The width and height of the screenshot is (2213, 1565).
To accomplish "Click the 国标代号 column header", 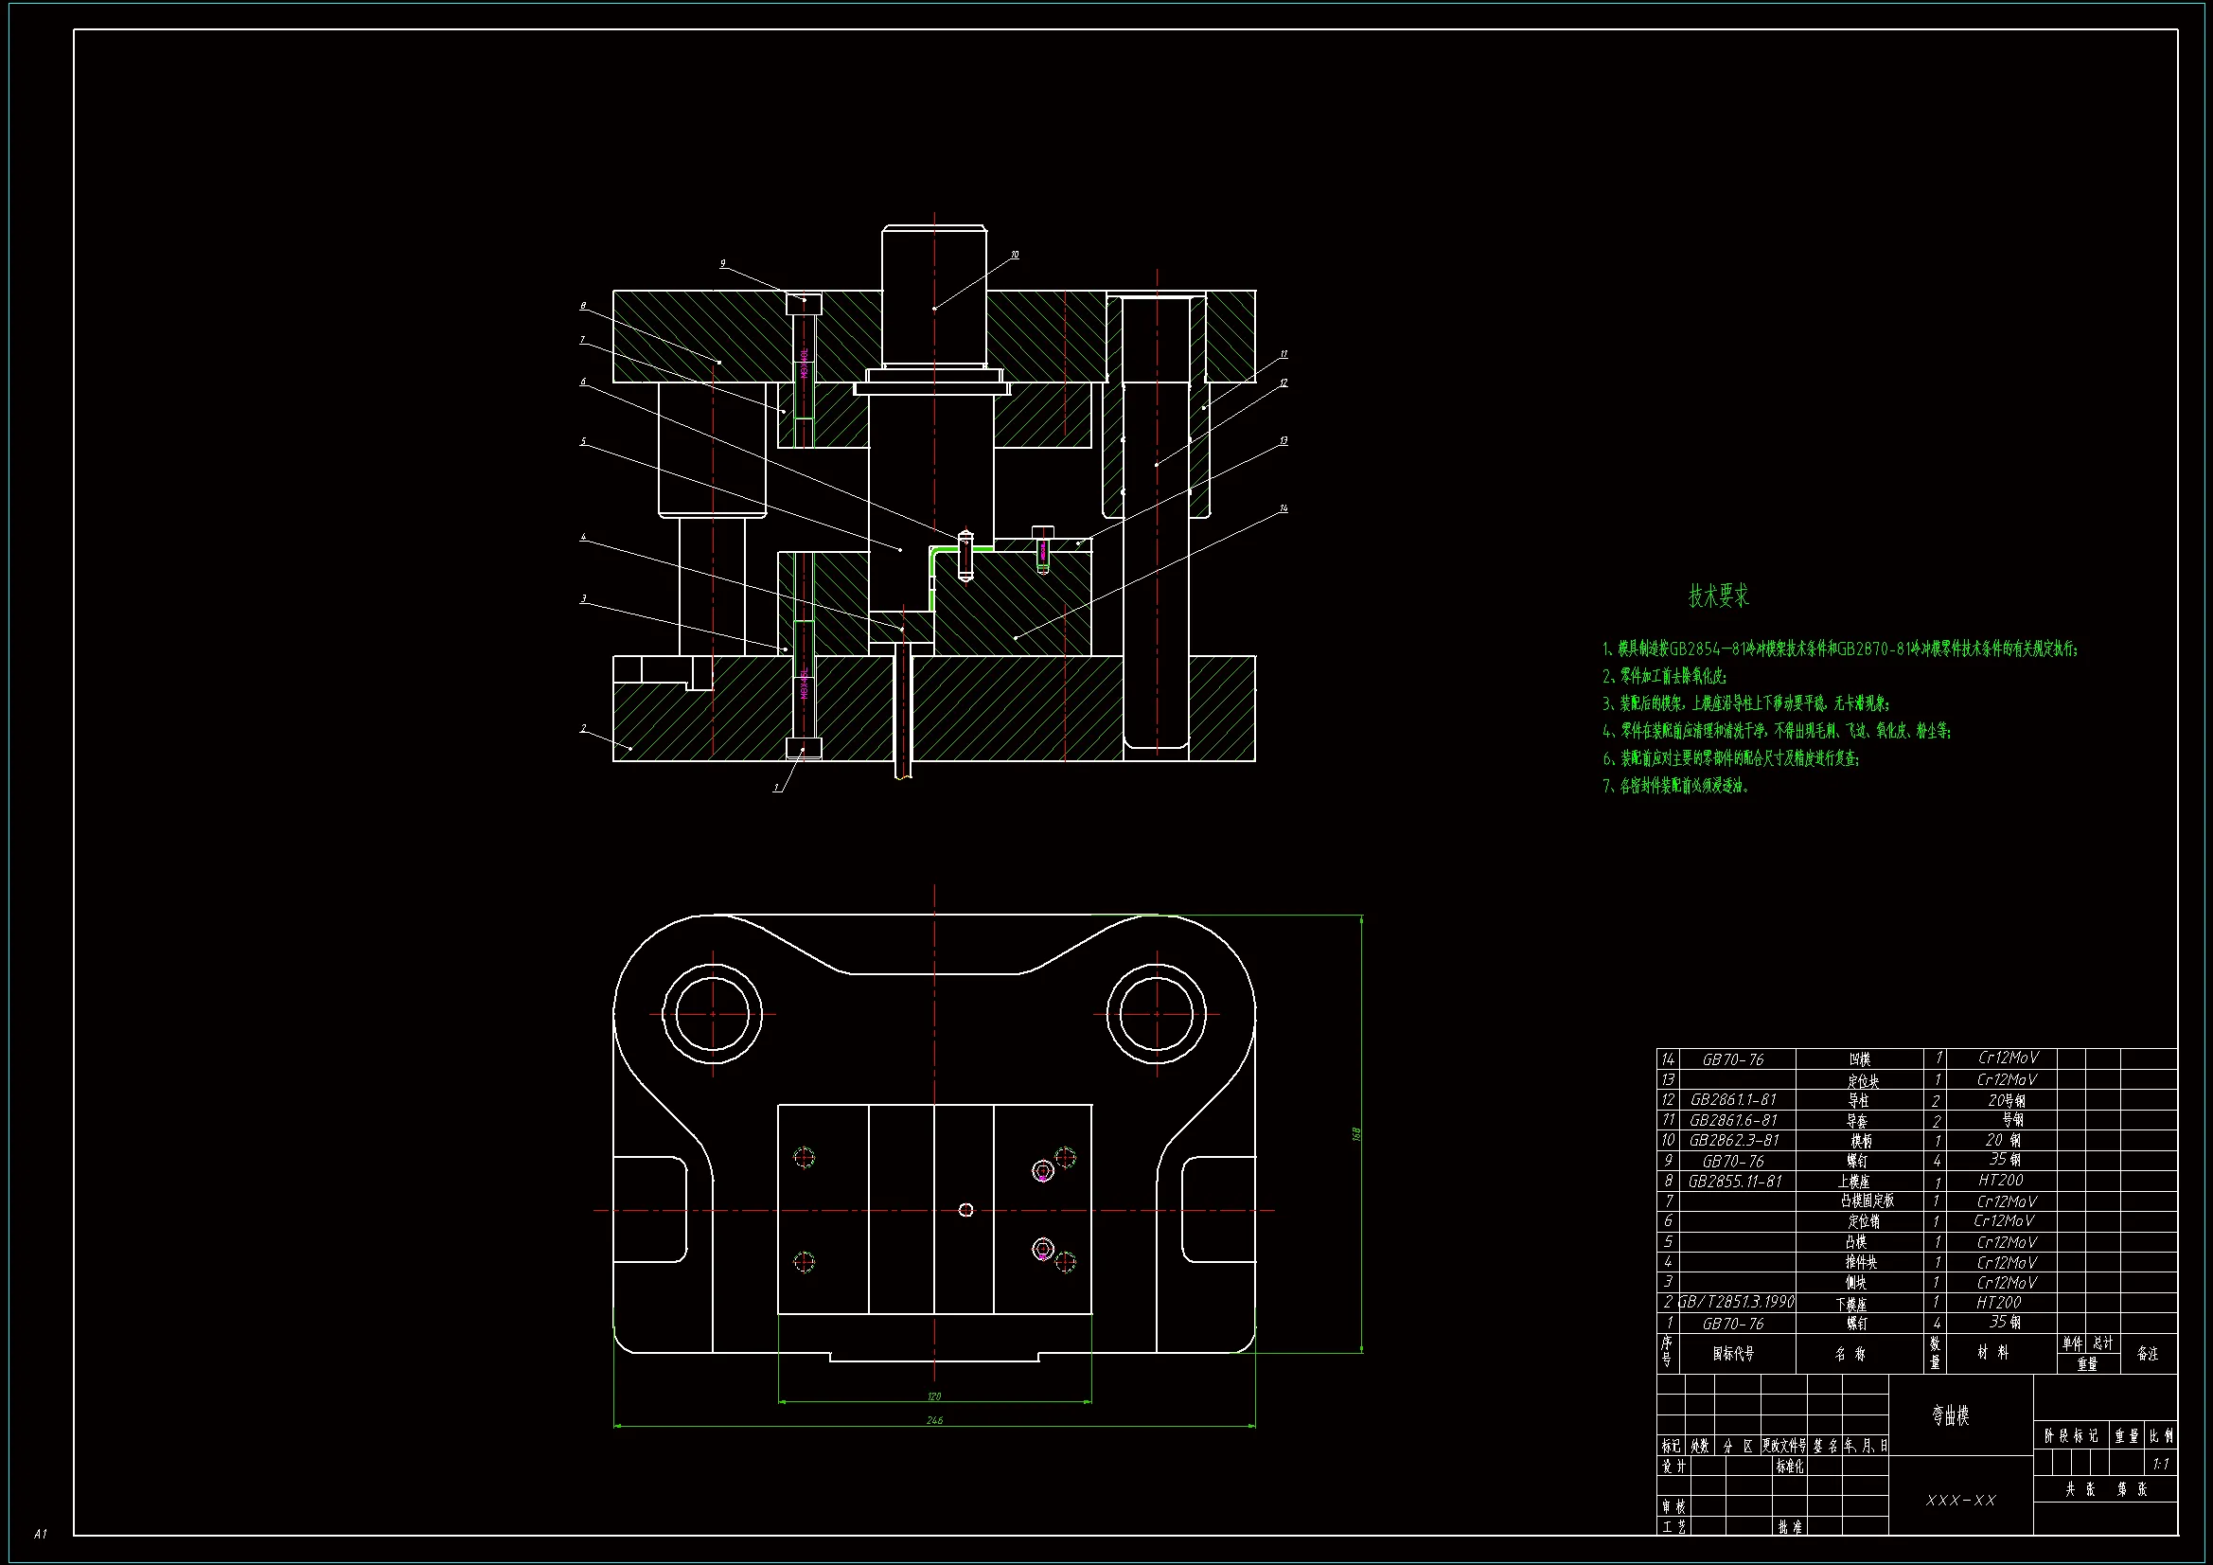I will 1733,1354.
